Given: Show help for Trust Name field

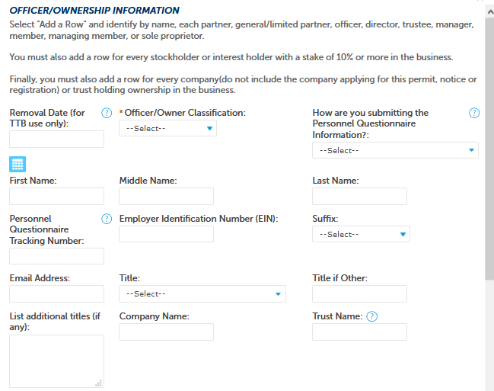Looking at the screenshot, I should (x=372, y=317).
